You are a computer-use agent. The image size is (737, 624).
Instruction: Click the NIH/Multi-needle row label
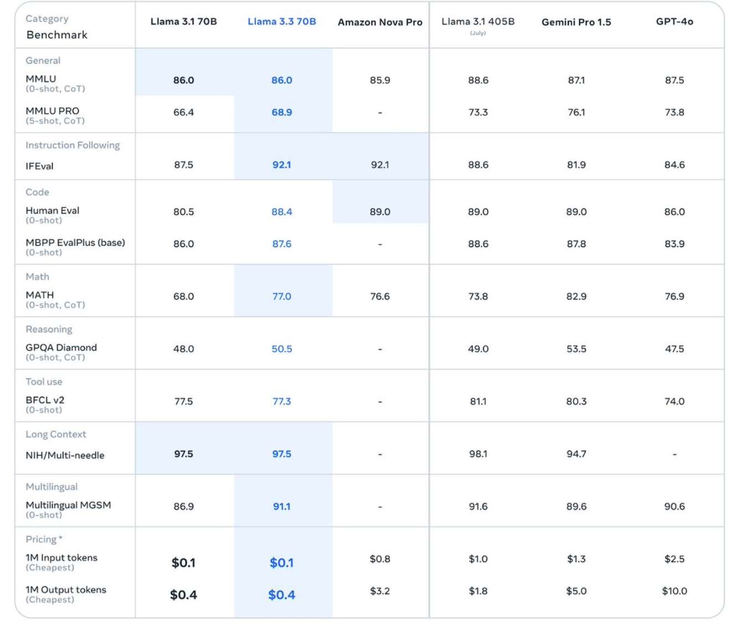click(65, 456)
